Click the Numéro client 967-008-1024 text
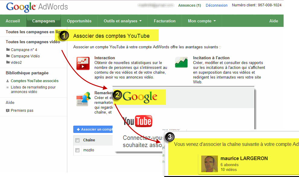This screenshot has height=177, width=299. (x=257, y=5)
